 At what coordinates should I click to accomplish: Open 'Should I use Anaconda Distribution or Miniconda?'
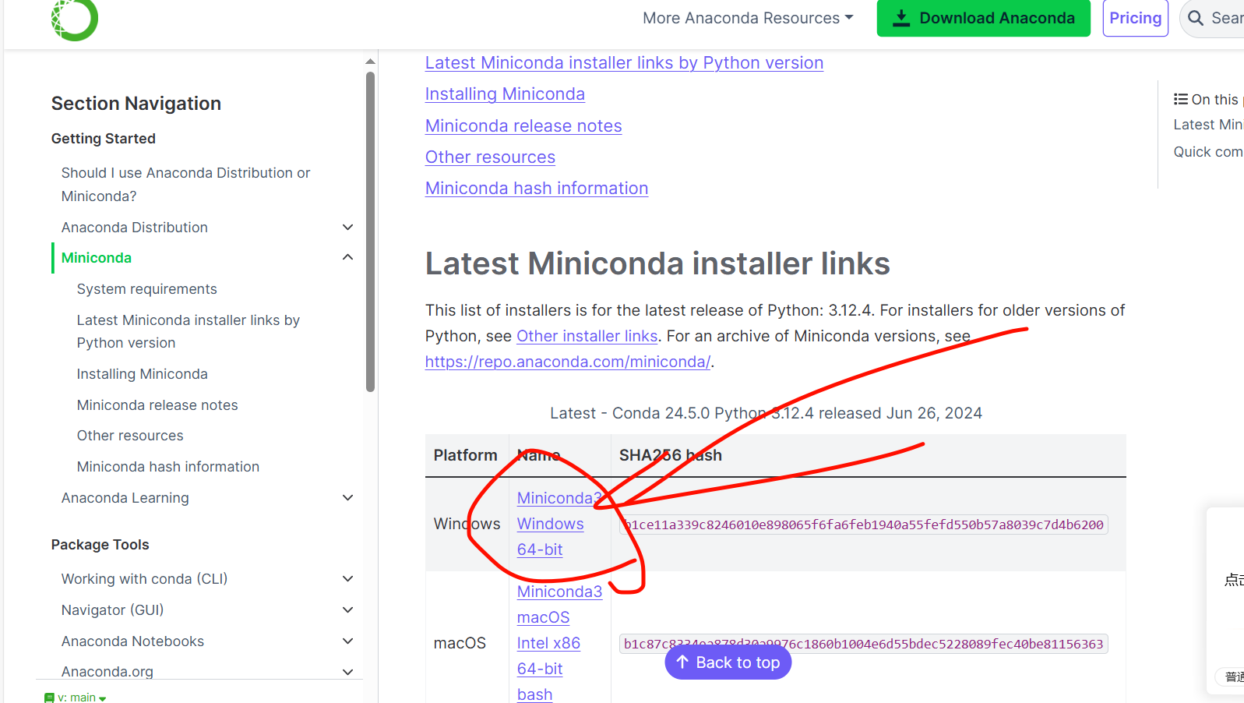click(x=185, y=184)
